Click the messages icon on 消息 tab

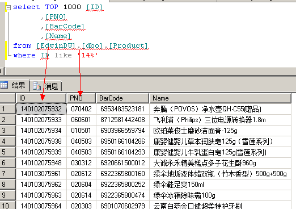click(37, 86)
